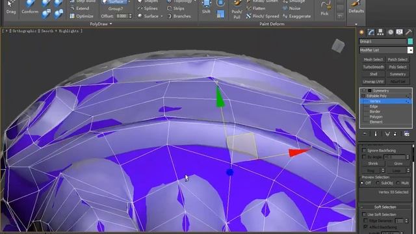Activate the Conform tool

pyautogui.click(x=30, y=7)
